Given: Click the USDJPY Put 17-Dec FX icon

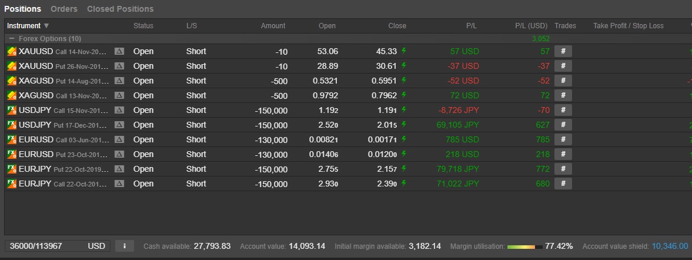Looking at the screenshot, I should coord(12,125).
